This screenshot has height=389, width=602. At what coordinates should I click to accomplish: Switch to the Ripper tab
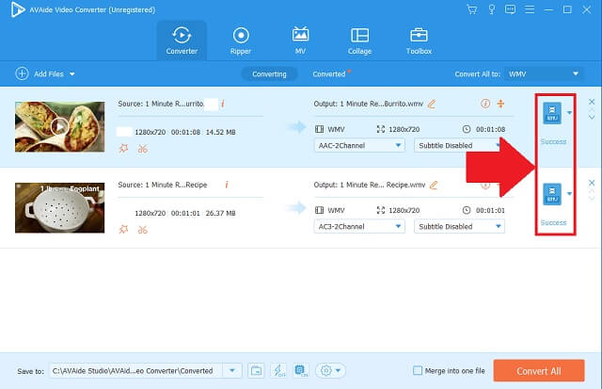tap(241, 41)
